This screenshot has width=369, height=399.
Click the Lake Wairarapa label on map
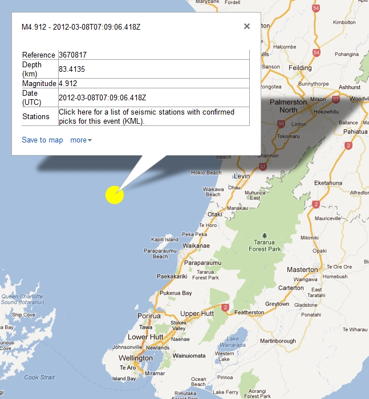point(229,341)
